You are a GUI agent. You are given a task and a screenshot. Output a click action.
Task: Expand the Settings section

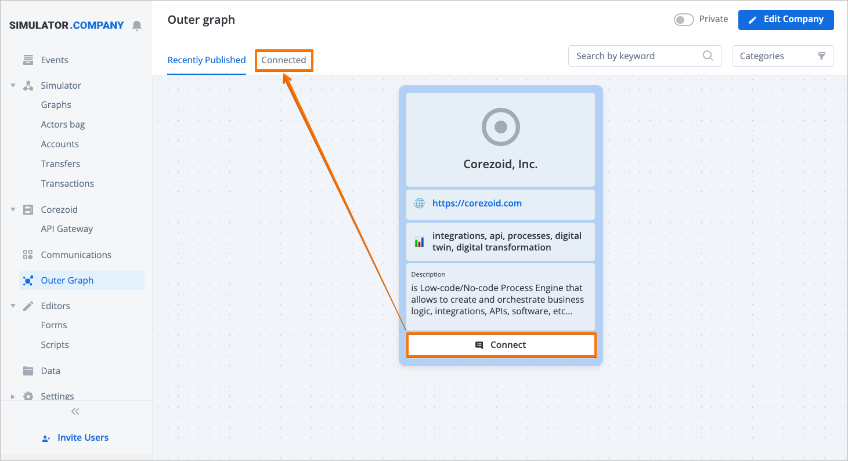[x=13, y=396]
